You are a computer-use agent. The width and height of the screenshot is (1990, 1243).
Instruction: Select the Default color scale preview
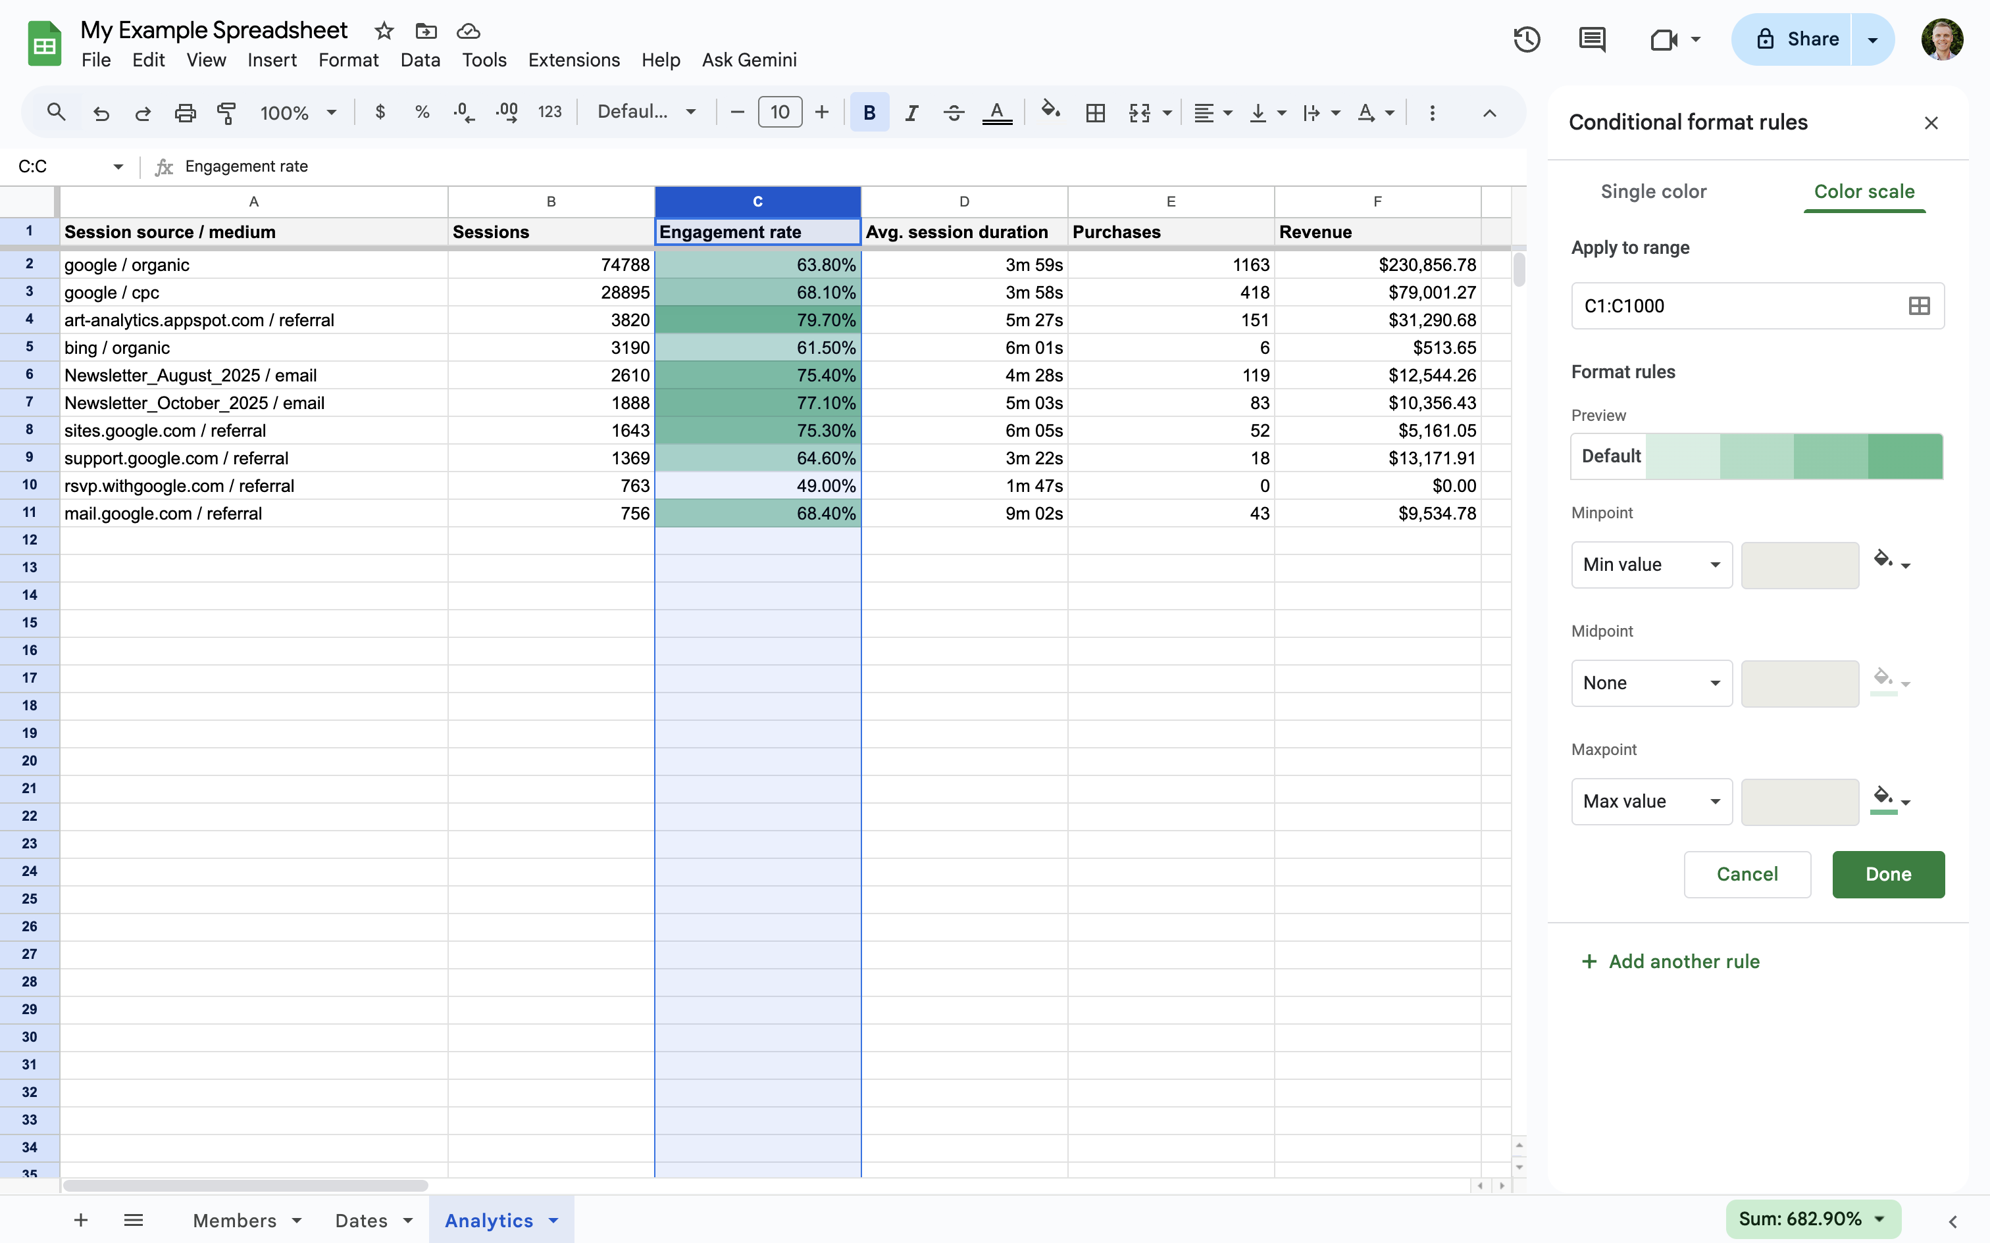1756,456
